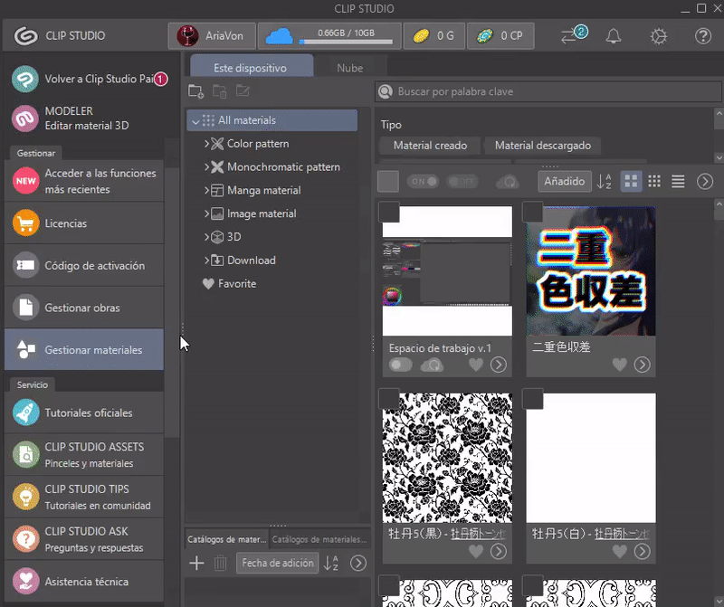Image resolution: width=724 pixels, height=607 pixels.
Task: Open details arrow for 二重色収差
Action: tap(642, 365)
